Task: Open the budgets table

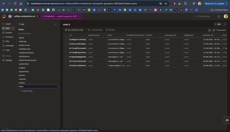Action: 22,68
